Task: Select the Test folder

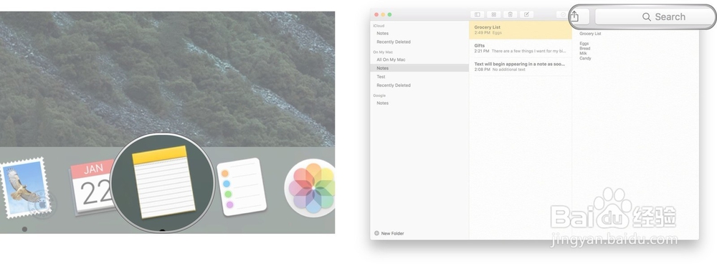Action: tap(381, 77)
